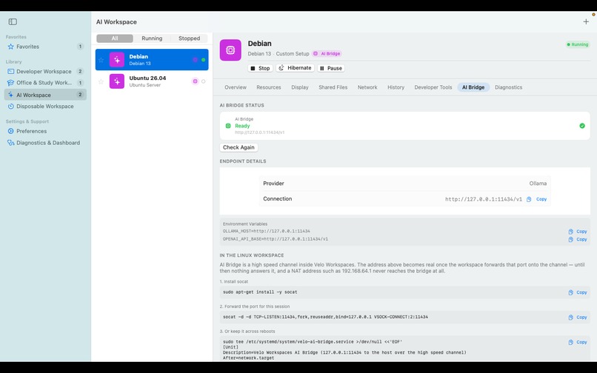Click the plus button to add workspace
Screen dimensions: 597x373
pyautogui.click(x=586, y=21)
